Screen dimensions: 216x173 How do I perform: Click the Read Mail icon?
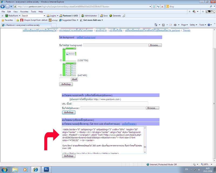coord(170,25)
